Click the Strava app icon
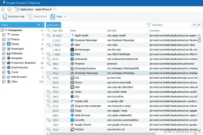The height and width of the screenshot is (135, 203). point(72,82)
